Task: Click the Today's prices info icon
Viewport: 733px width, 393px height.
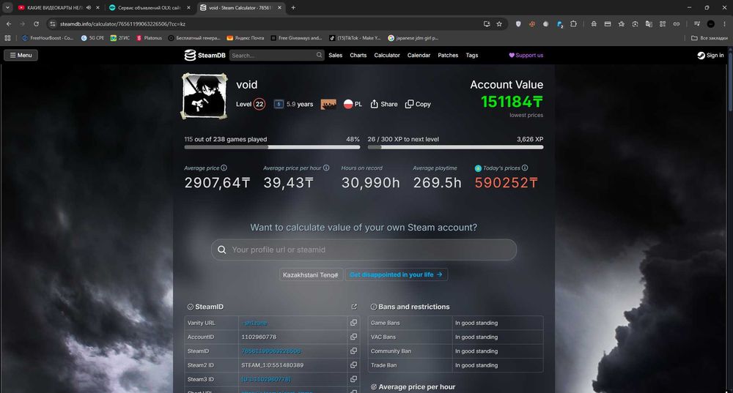Action: [x=525, y=168]
